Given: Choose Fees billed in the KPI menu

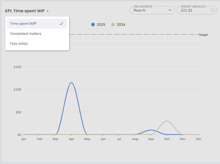Looking at the screenshot, I should (x=19, y=43).
